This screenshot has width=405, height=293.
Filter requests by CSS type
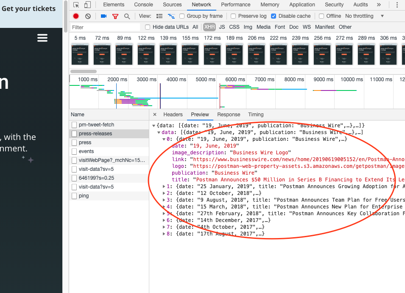coord(234,27)
